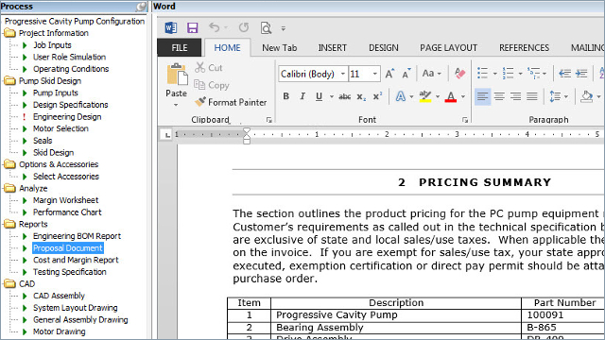The width and height of the screenshot is (605, 340).
Task: Open Cost and Margin Report
Action: pyautogui.click(x=76, y=261)
